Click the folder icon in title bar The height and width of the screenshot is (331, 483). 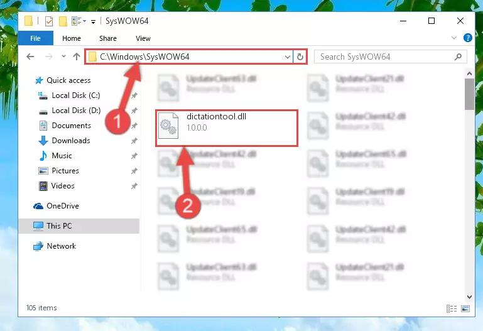tap(28, 21)
